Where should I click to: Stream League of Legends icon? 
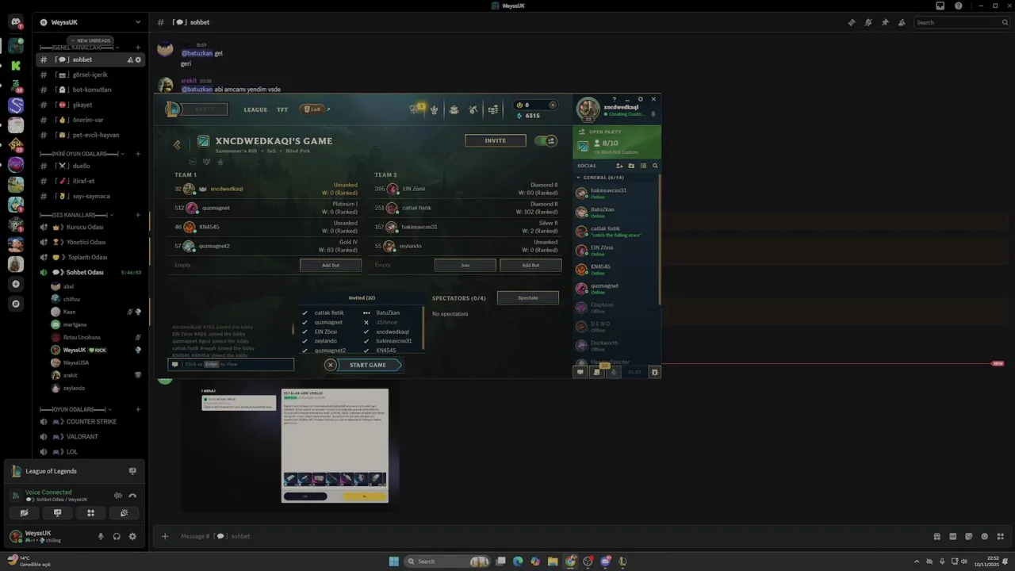point(132,471)
